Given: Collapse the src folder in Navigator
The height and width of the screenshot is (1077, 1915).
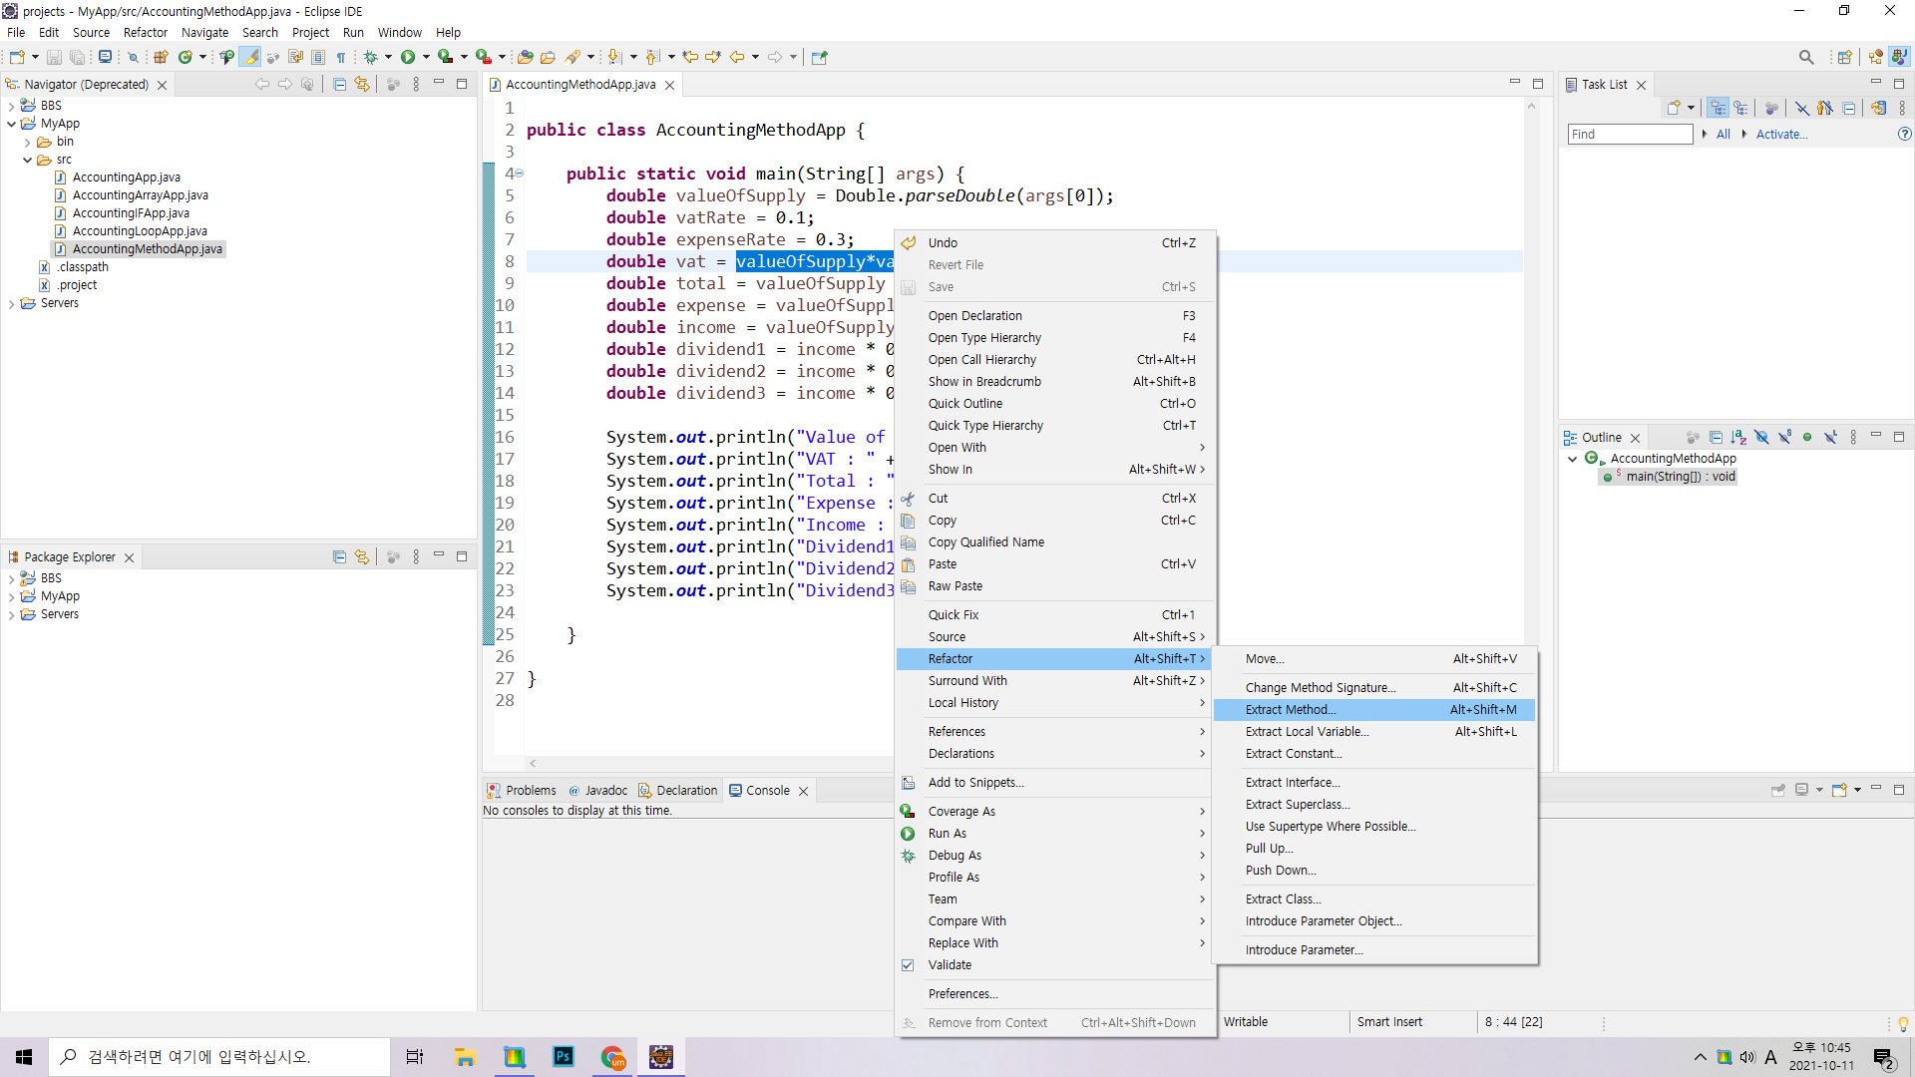Looking at the screenshot, I should (x=28, y=160).
